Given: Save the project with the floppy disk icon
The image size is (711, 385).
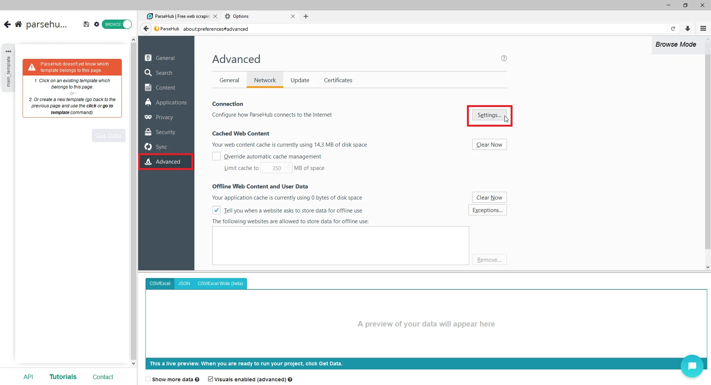Looking at the screenshot, I should click(x=86, y=24).
